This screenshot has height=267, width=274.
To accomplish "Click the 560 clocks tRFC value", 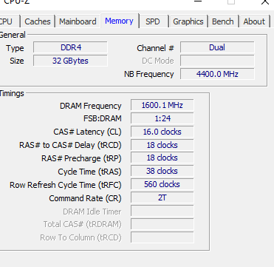I will [x=162, y=184].
